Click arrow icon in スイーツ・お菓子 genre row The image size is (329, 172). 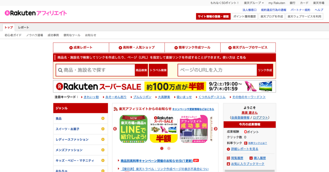tap(103, 129)
